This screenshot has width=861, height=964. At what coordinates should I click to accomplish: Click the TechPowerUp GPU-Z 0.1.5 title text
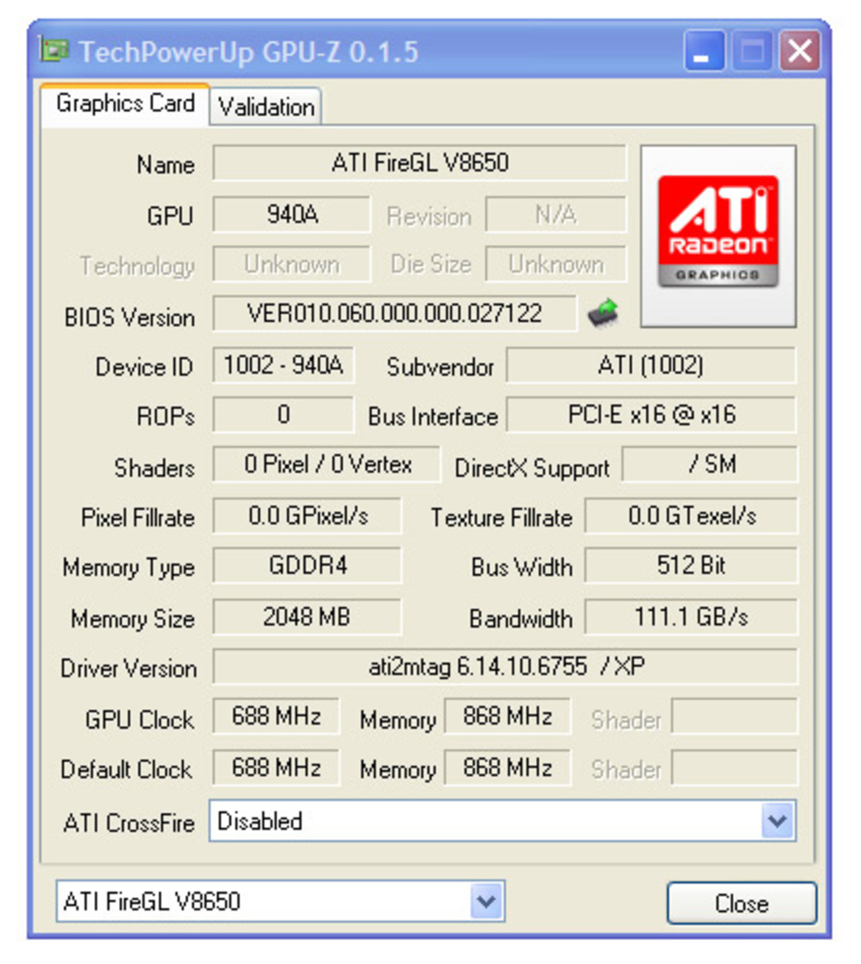pos(248,52)
